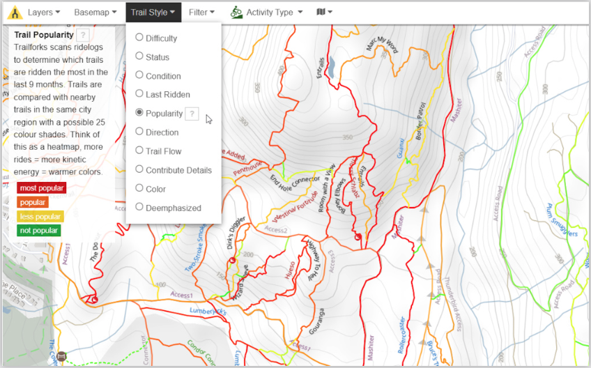Open the map options icon dropdown
This screenshot has height=368, width=591.
(325, 12)
